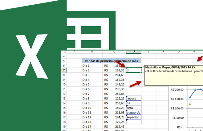
Task: Select value cell 129,26
Action: (x=114, y=122)
